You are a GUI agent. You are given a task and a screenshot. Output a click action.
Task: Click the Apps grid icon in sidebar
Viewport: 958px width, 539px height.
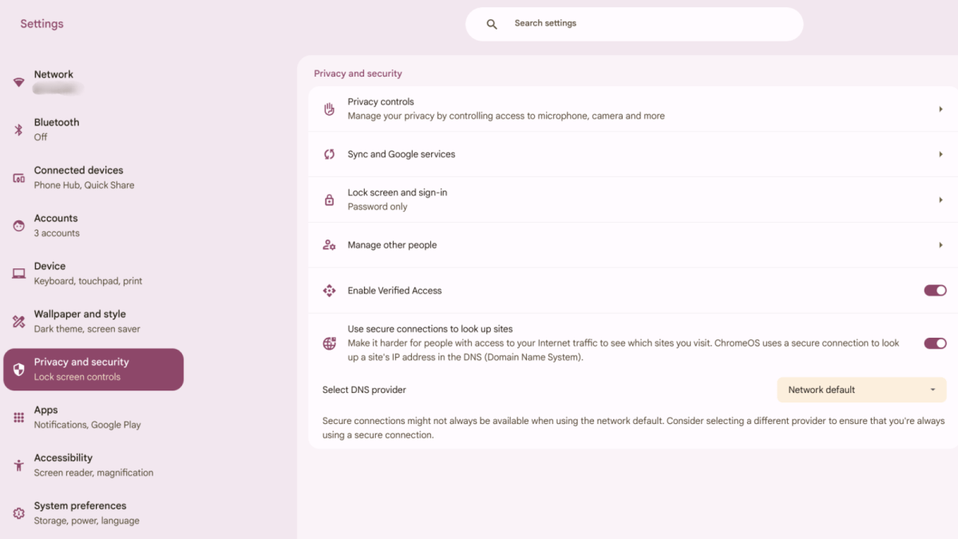point(18,416)
